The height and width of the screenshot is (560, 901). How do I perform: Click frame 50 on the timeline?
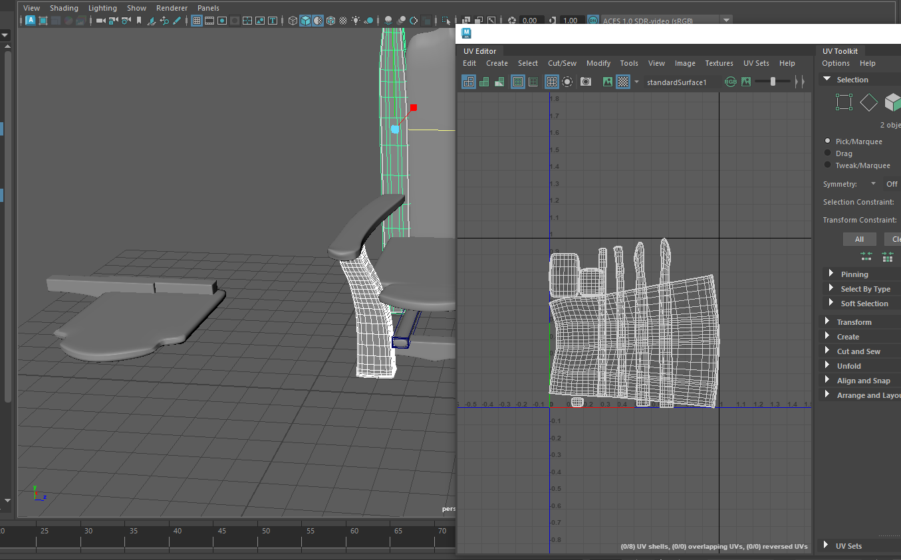point(265,531)
